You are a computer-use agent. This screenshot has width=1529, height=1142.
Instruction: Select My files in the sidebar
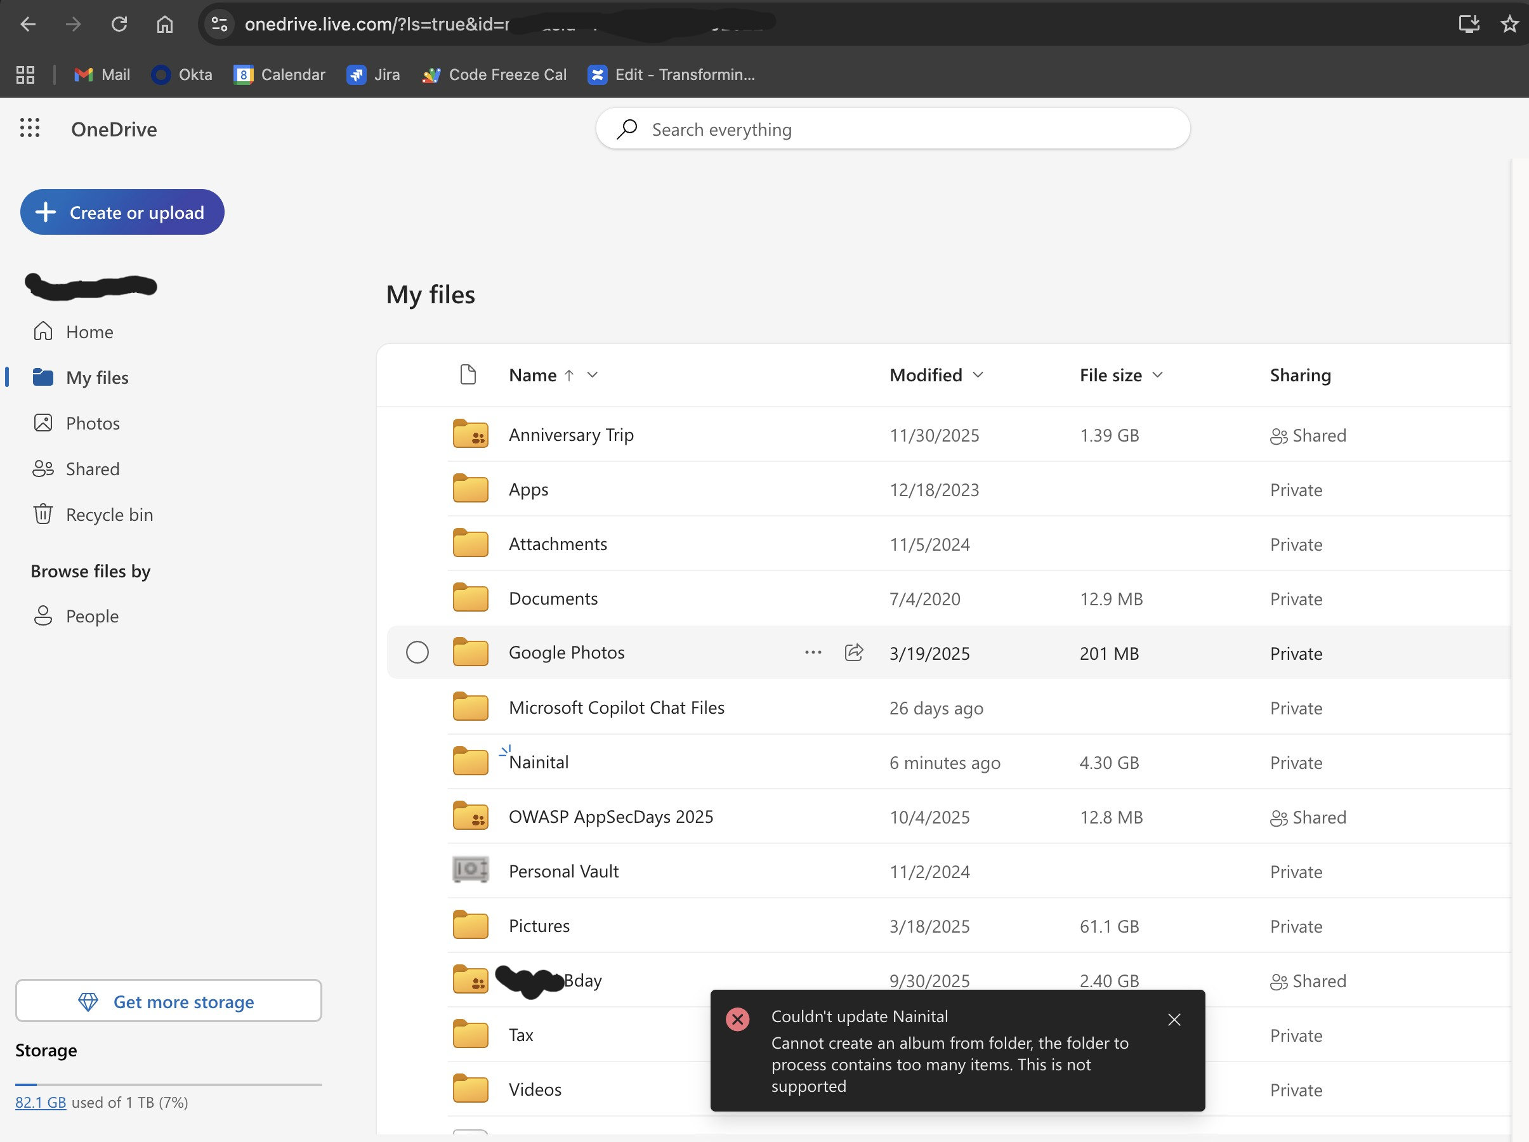98,377
